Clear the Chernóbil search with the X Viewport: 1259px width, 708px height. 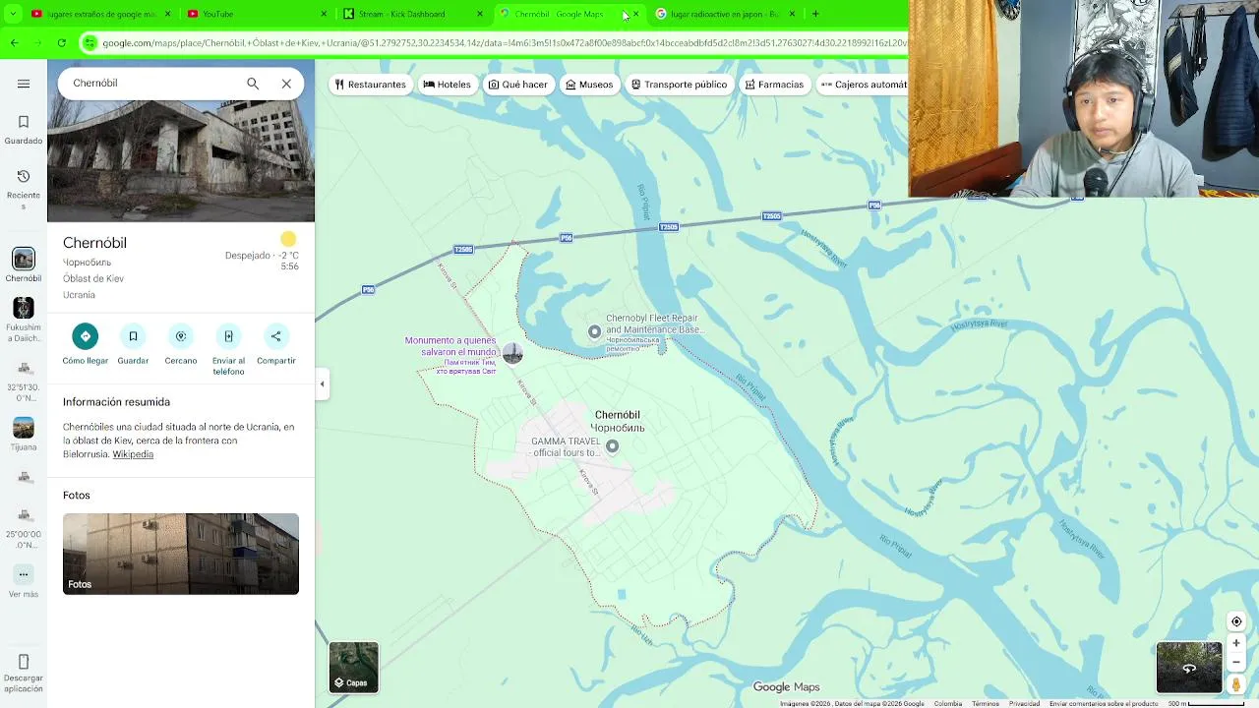286,84
